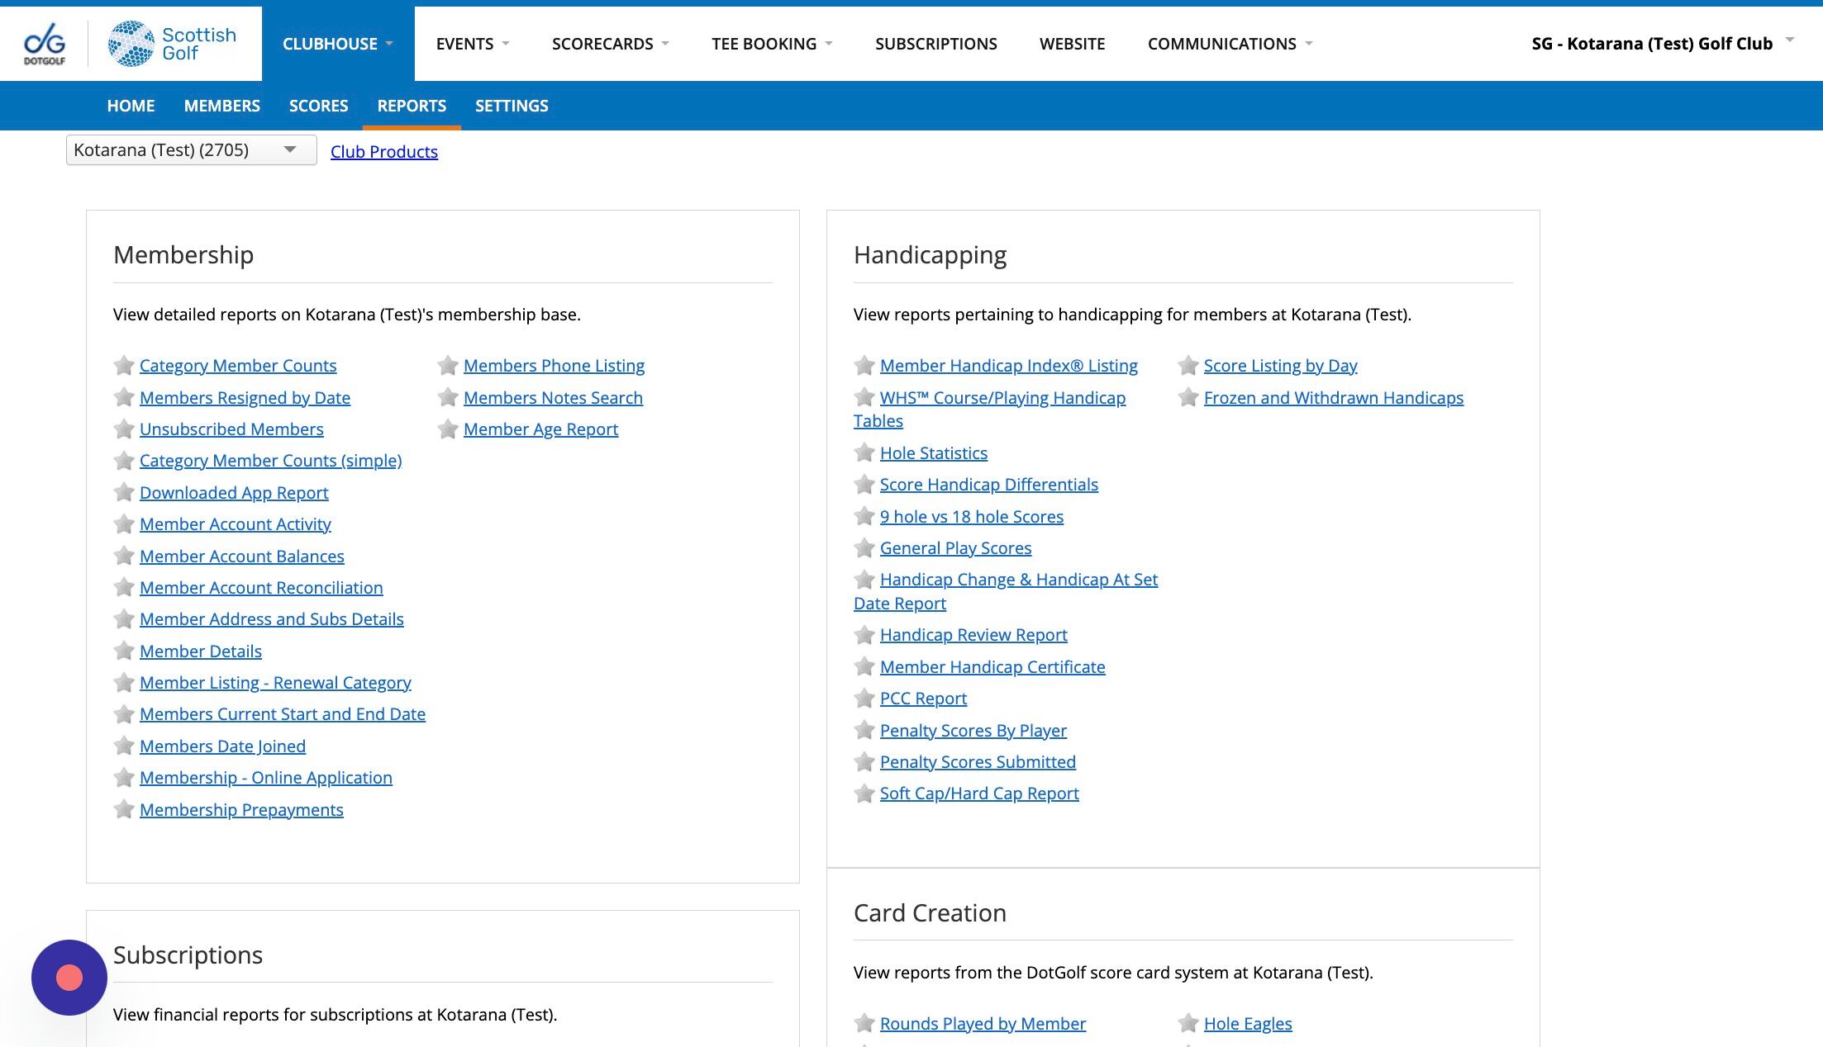Go to the Settings tab

pos(511,106)
